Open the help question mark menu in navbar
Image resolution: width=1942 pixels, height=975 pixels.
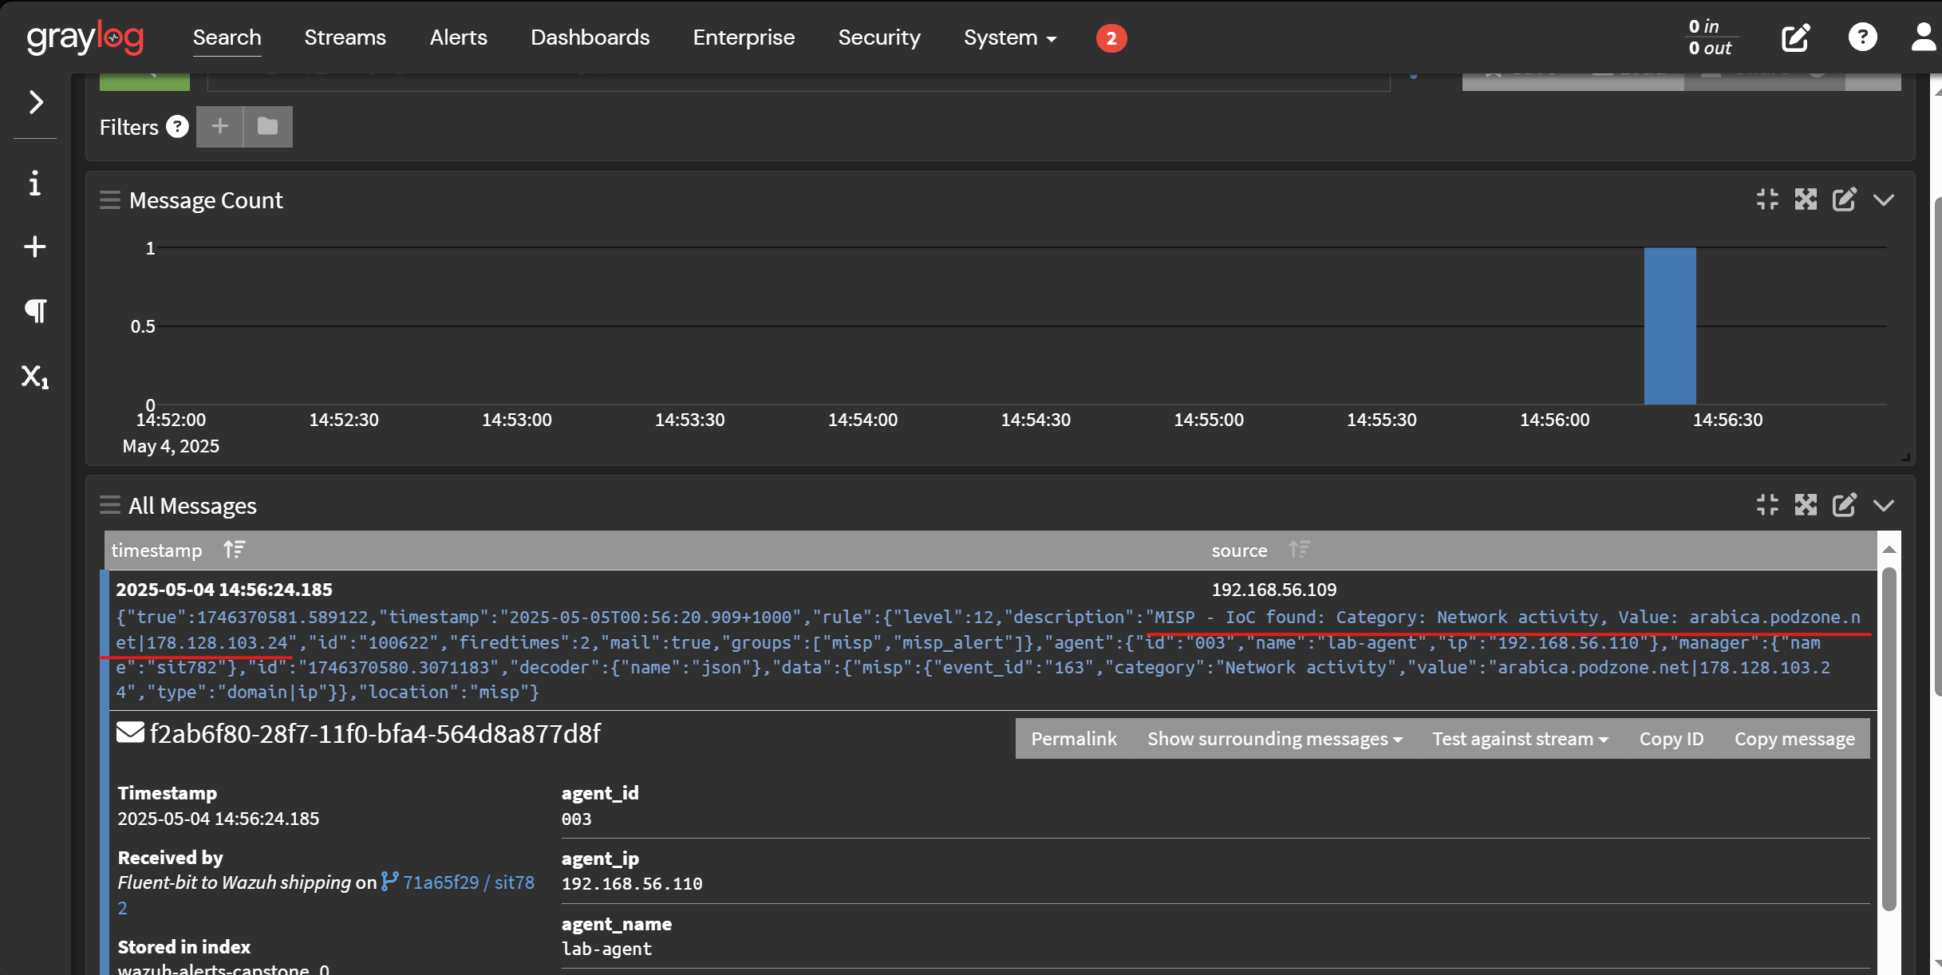(x=1863, y=37)
